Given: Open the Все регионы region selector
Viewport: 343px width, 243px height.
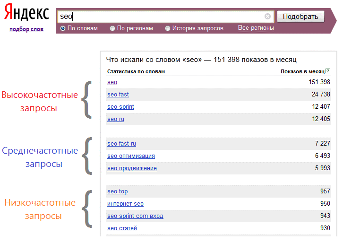Looking at the screenshot, I should coord(256,28).
